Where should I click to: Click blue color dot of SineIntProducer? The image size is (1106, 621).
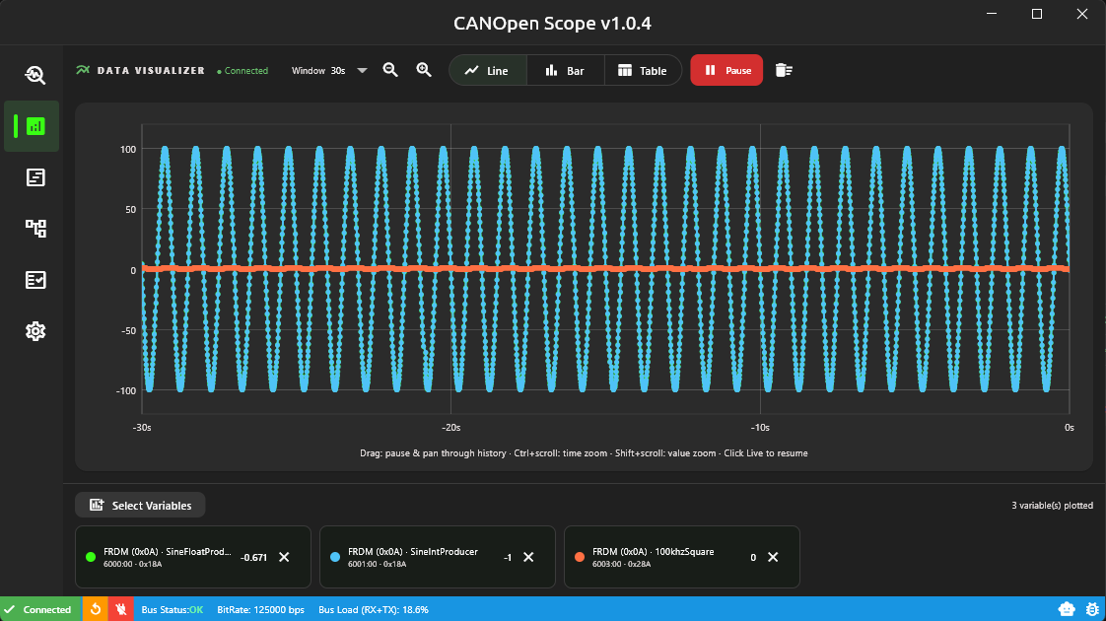(x=335, y=557)
